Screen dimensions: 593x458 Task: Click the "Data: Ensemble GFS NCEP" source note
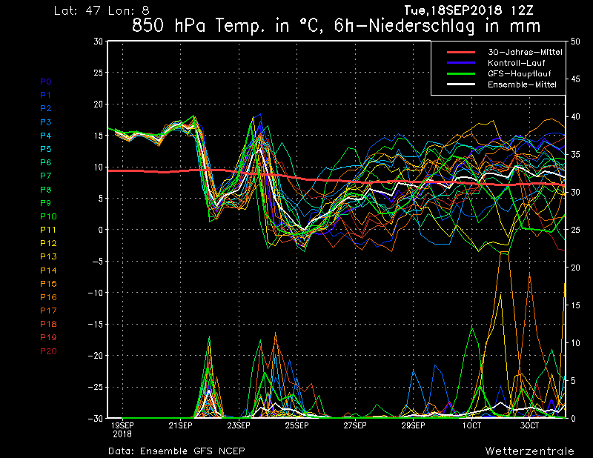point(176,451)
